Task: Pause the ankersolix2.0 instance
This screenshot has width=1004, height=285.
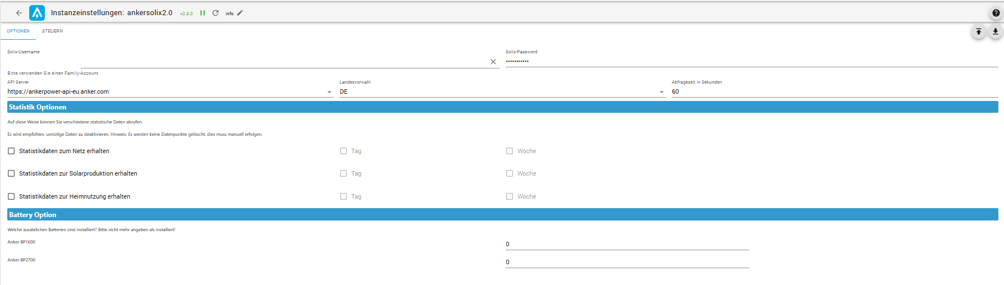Action: point(203,13)
